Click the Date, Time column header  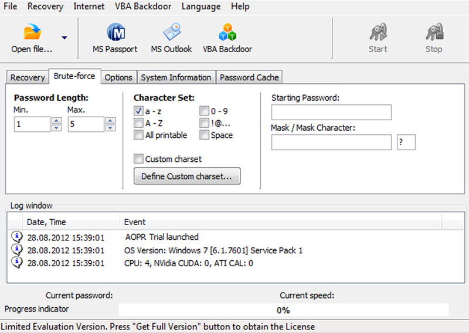pyautogui.click(x=71, y=222)
